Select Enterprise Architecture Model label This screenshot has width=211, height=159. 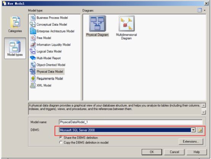[x=56, y=31]
